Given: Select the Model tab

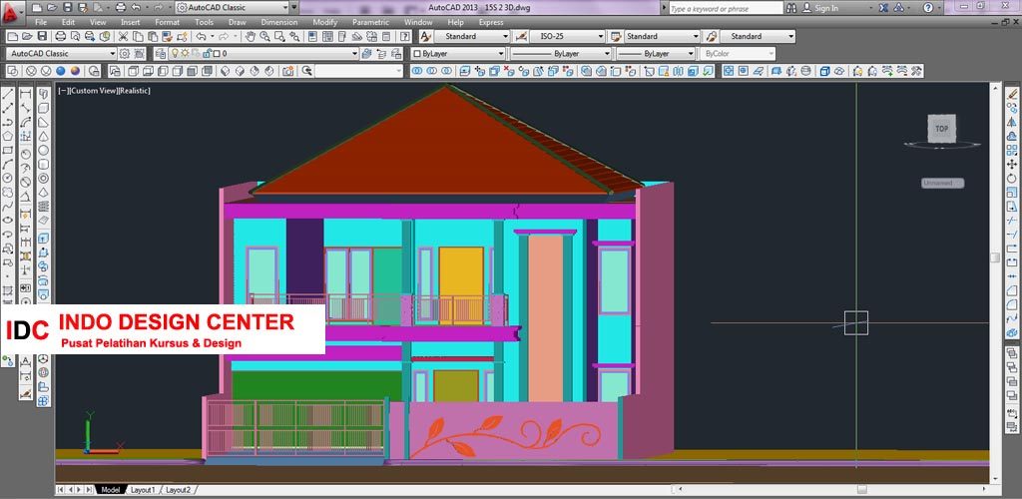Looking at the screenshot, I should (x=110, y=490).
